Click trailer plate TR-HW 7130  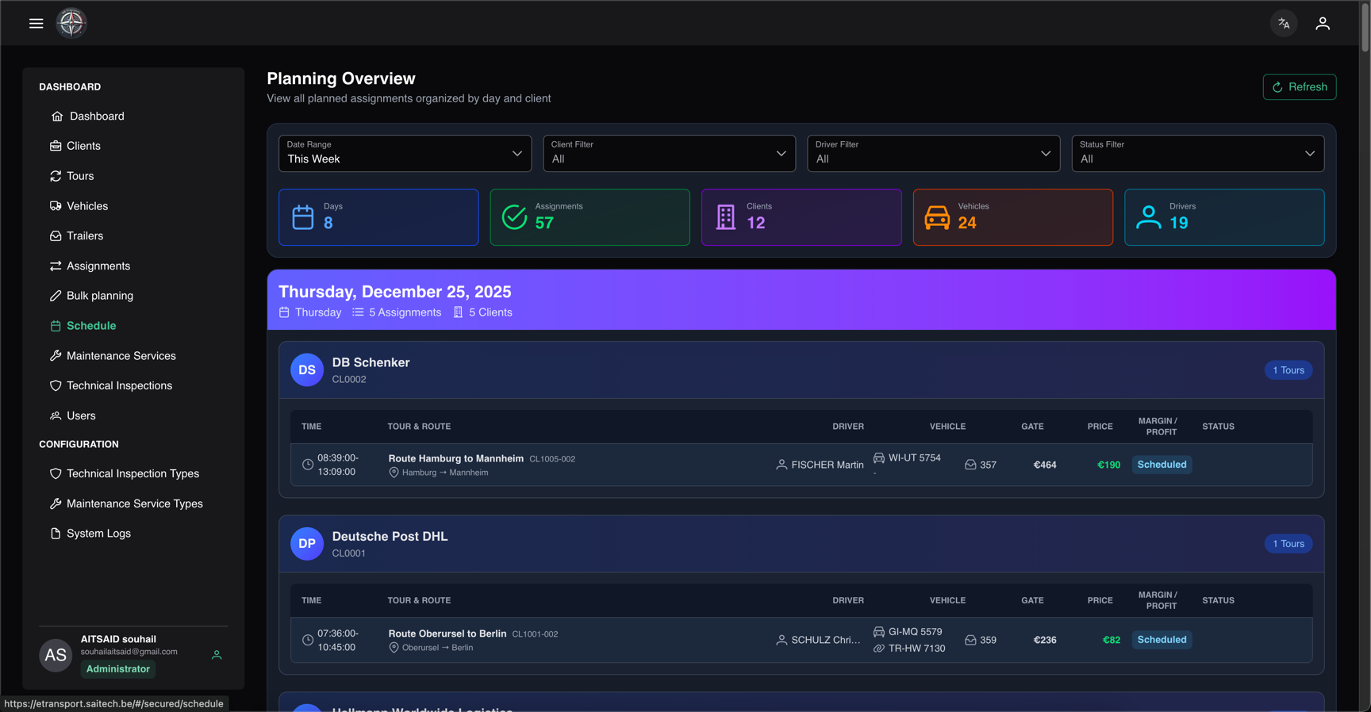pyautogui.click(x=917, y=649)
